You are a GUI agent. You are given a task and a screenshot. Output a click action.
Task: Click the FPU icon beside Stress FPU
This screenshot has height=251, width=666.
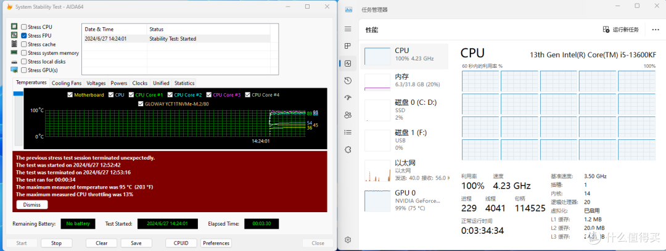point(14,35)
